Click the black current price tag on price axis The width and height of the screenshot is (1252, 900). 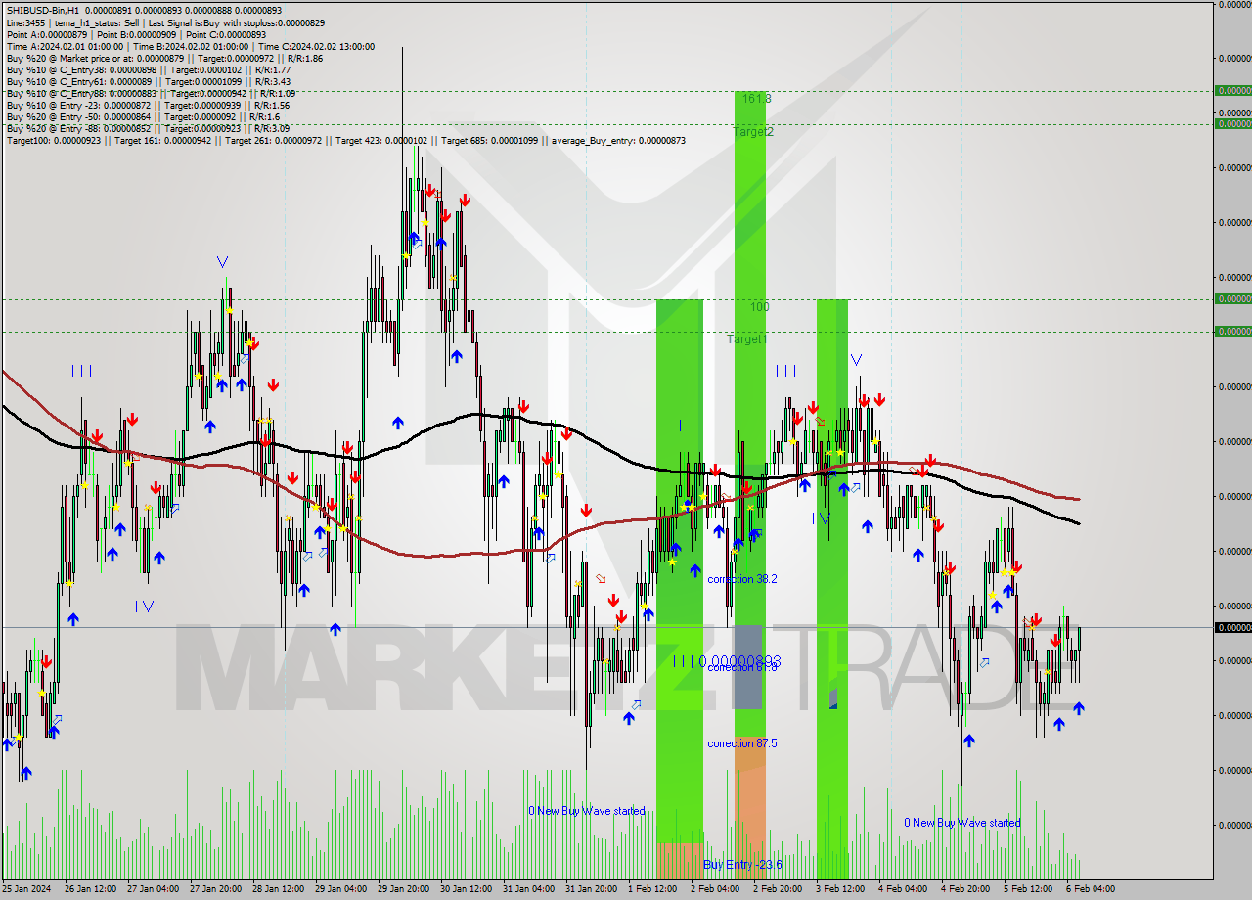1232,628
